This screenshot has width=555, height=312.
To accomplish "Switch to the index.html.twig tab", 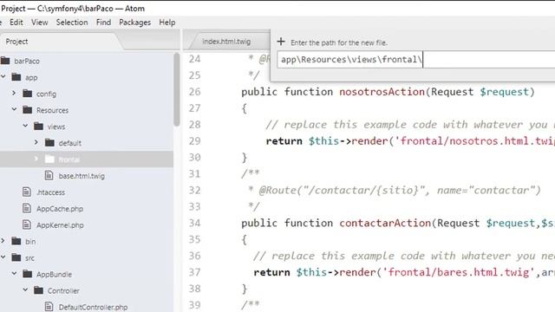I will click(x=226, y=42).
